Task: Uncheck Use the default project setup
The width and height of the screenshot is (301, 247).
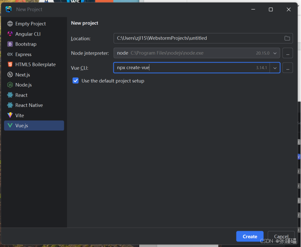Action: coord(76,80)
